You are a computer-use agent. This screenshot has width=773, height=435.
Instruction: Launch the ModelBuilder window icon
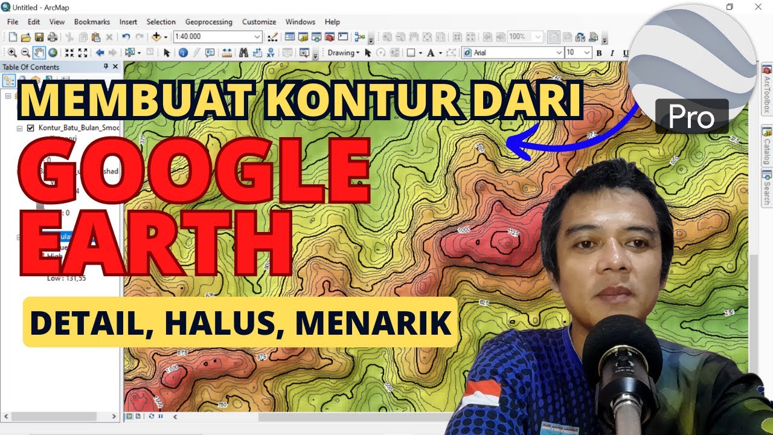(360, 37)
